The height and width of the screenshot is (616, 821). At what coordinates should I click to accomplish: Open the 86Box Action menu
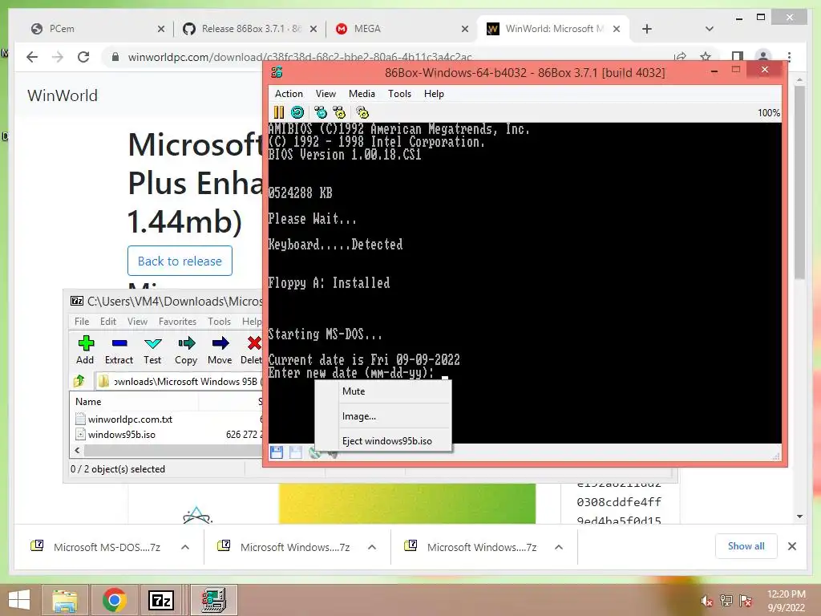coord(289,94)
